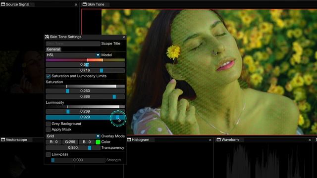Close the Waveform panel
The height and width of the screenshot is (178, 317).
[x=310, y=140]
